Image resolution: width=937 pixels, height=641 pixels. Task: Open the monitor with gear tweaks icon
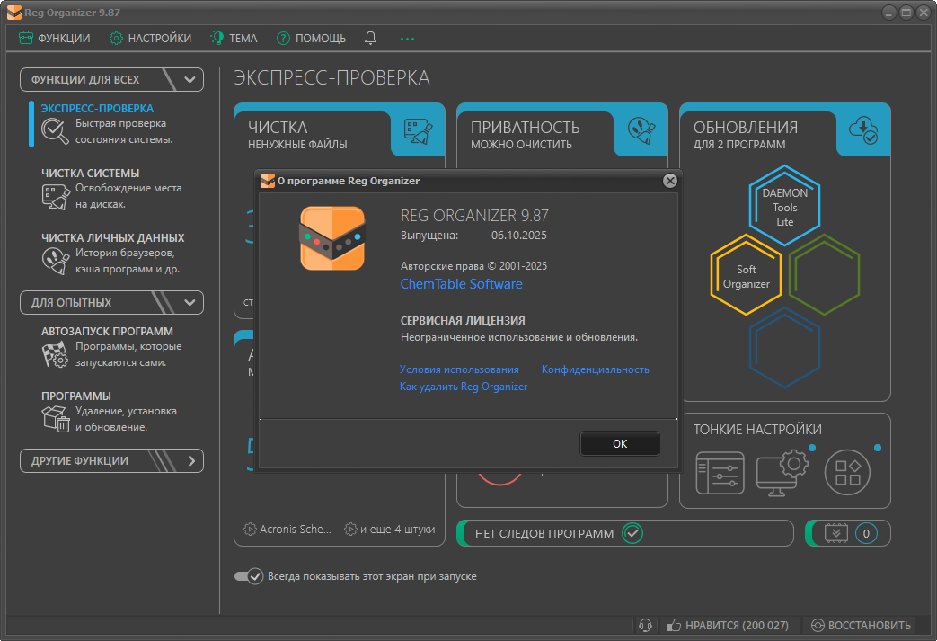pyautogui.click(x=782, y=472)
